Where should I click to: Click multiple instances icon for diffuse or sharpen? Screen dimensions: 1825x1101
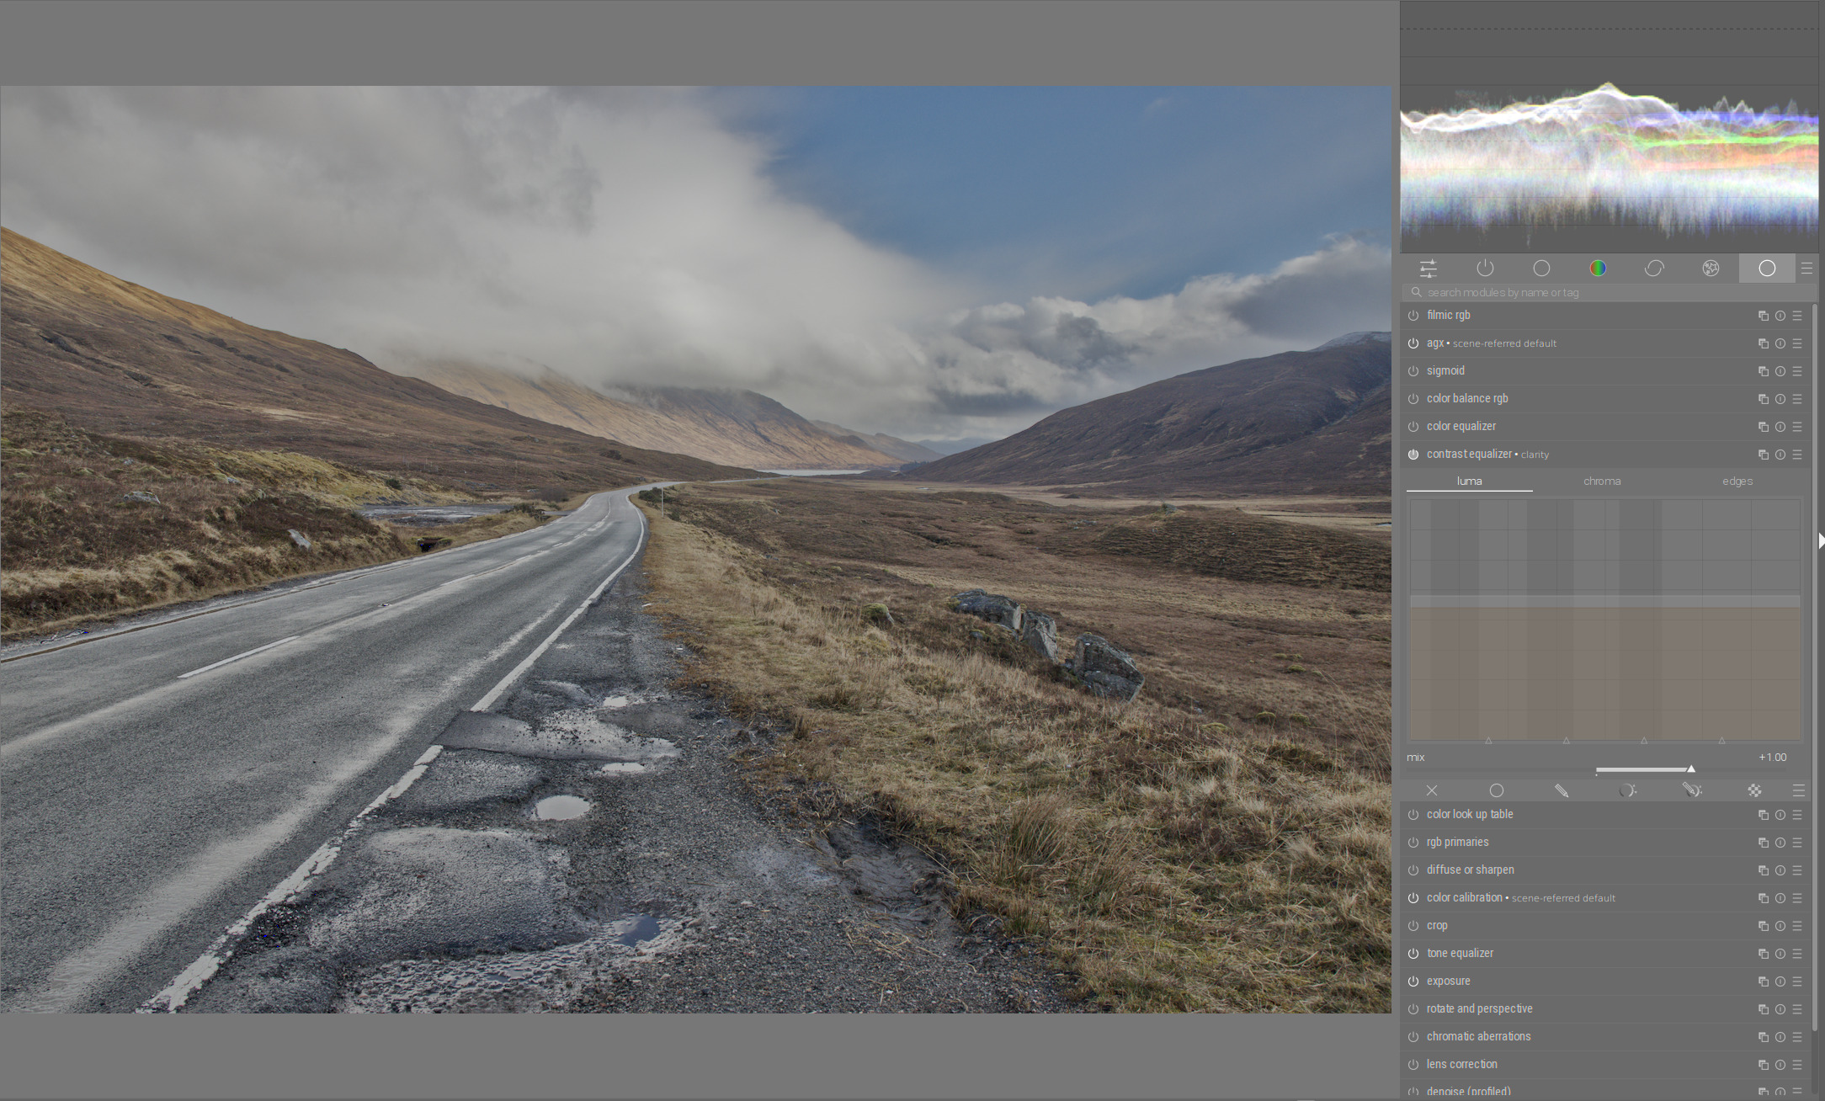pyautogui.click(x=1763, y=870)
